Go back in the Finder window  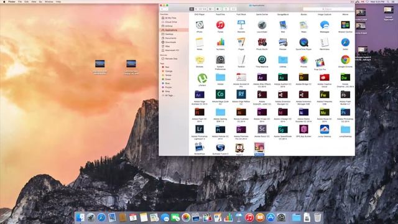coord(162,9)
